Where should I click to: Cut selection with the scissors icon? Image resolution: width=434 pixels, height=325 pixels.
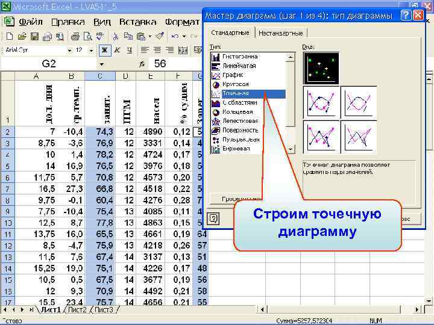tap(116, 36)
